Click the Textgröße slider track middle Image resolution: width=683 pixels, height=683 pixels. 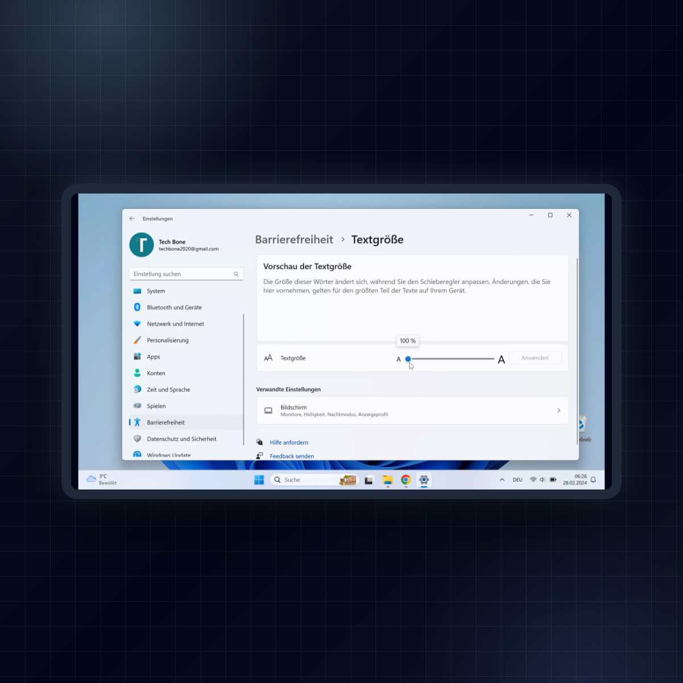(x=451, y=359)
